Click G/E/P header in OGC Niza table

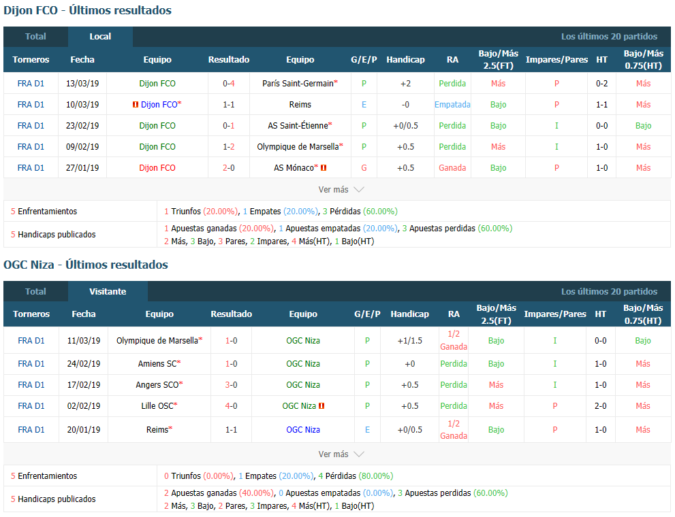tap(367, 314)
